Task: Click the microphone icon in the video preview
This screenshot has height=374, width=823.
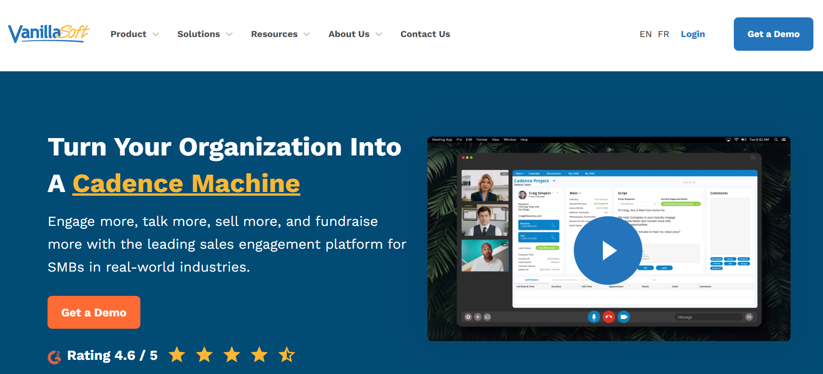Action: click(593, 316)
